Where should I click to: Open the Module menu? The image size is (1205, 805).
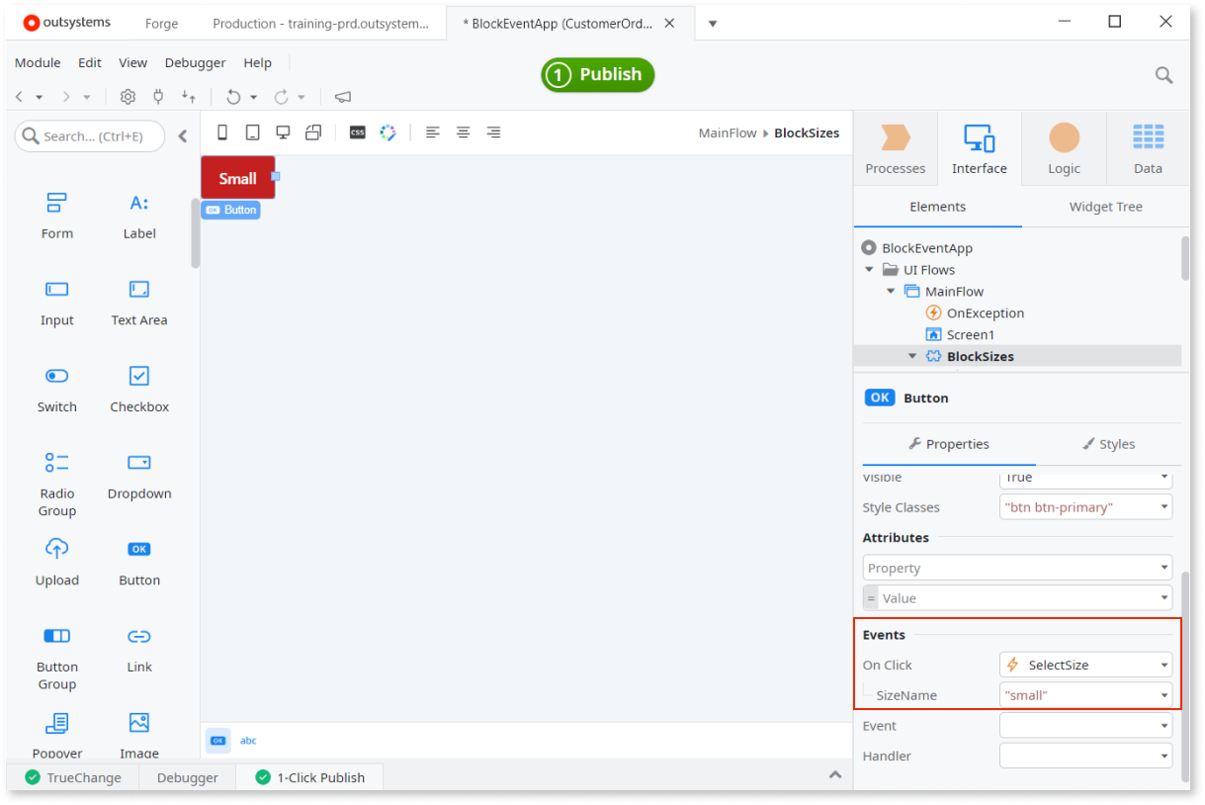pyautogui.click(x=38, y=62)
